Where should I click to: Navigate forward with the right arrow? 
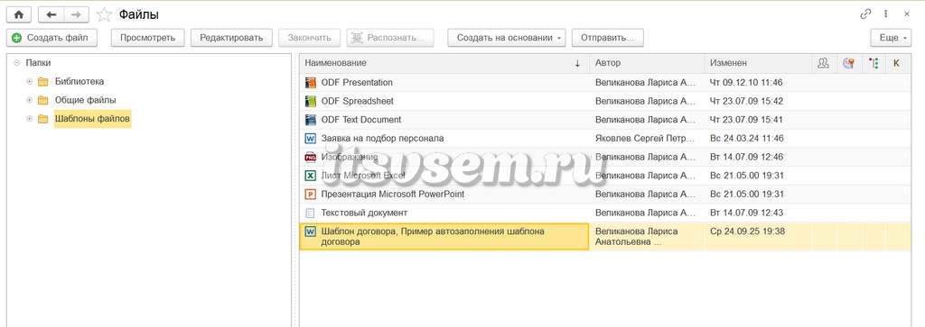76,14
